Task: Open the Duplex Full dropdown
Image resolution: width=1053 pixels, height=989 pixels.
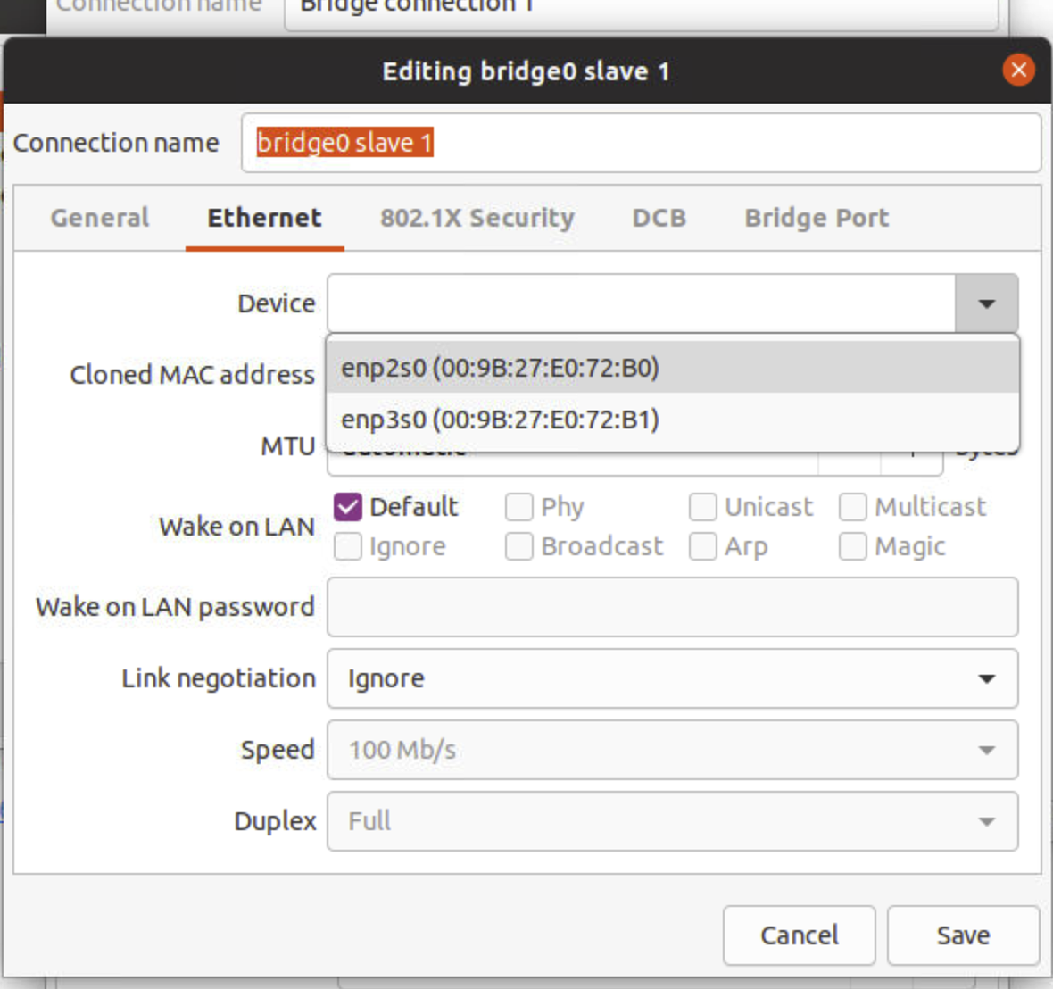Action: tap(672, 821)
